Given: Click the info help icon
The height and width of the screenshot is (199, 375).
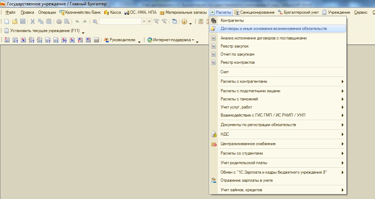Looking at the screenshot, I should coord(184,21).
